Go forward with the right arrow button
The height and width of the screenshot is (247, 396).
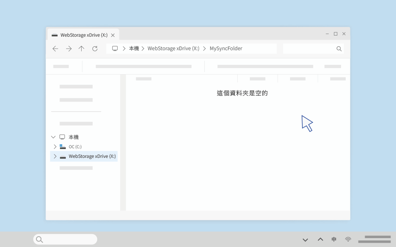pos(69,49)
